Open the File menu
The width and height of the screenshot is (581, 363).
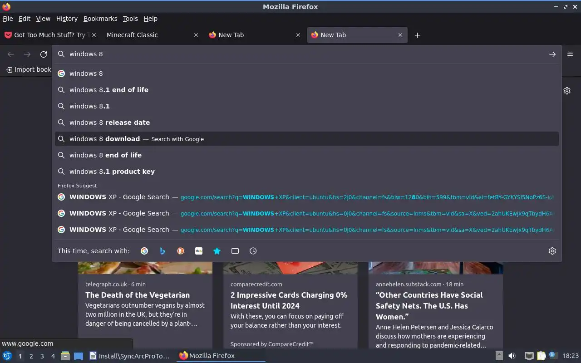(8, 19)
